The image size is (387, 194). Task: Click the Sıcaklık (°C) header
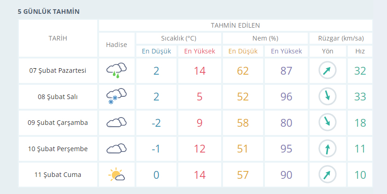pyautogui.click(x=179, y=38)
